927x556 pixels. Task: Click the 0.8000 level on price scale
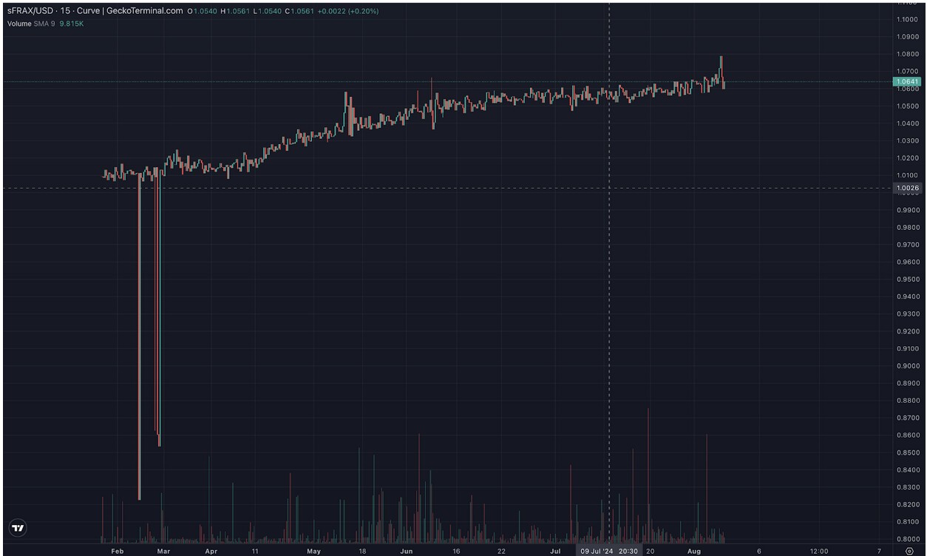[907, 539]
